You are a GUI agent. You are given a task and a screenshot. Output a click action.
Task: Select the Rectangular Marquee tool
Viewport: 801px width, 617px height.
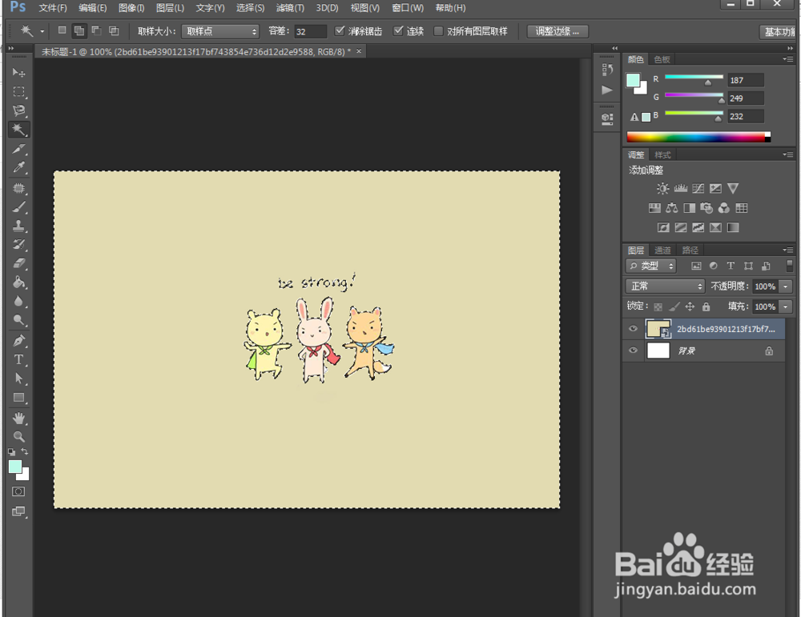(18, 92)
